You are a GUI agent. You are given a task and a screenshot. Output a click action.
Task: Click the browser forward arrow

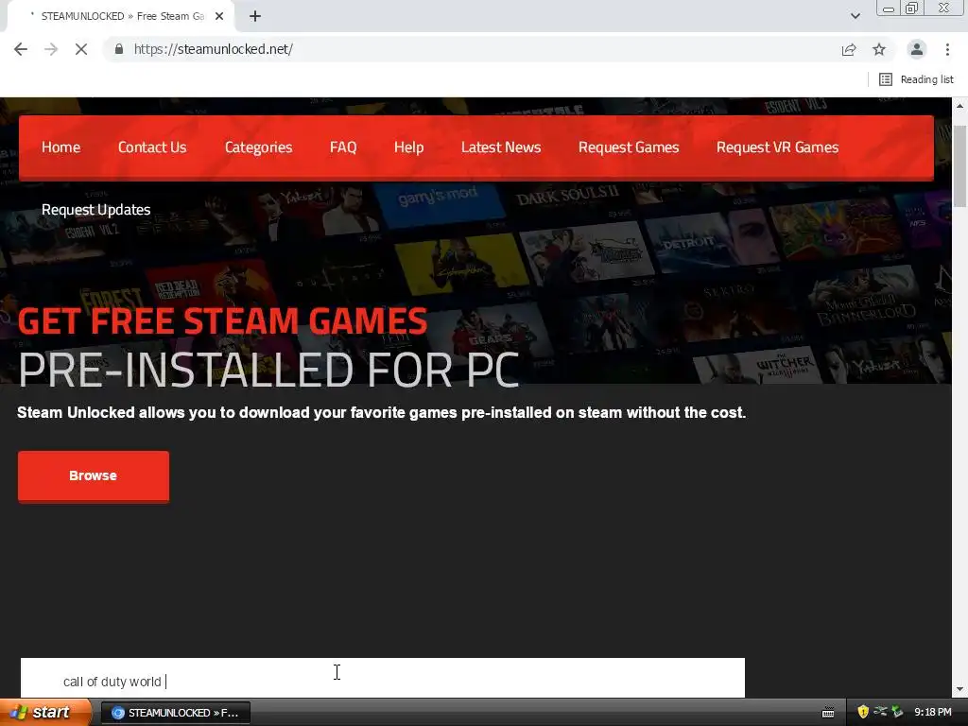coord(51,49)
